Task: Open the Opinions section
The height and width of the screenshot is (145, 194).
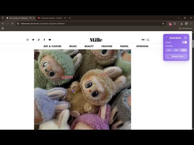Action: pos(142,46)
